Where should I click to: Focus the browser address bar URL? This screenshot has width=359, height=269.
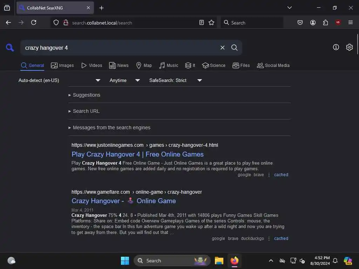pos(134,23)
